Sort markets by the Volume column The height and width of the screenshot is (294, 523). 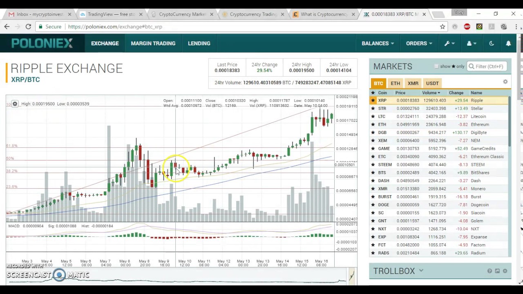coord(431,93)
